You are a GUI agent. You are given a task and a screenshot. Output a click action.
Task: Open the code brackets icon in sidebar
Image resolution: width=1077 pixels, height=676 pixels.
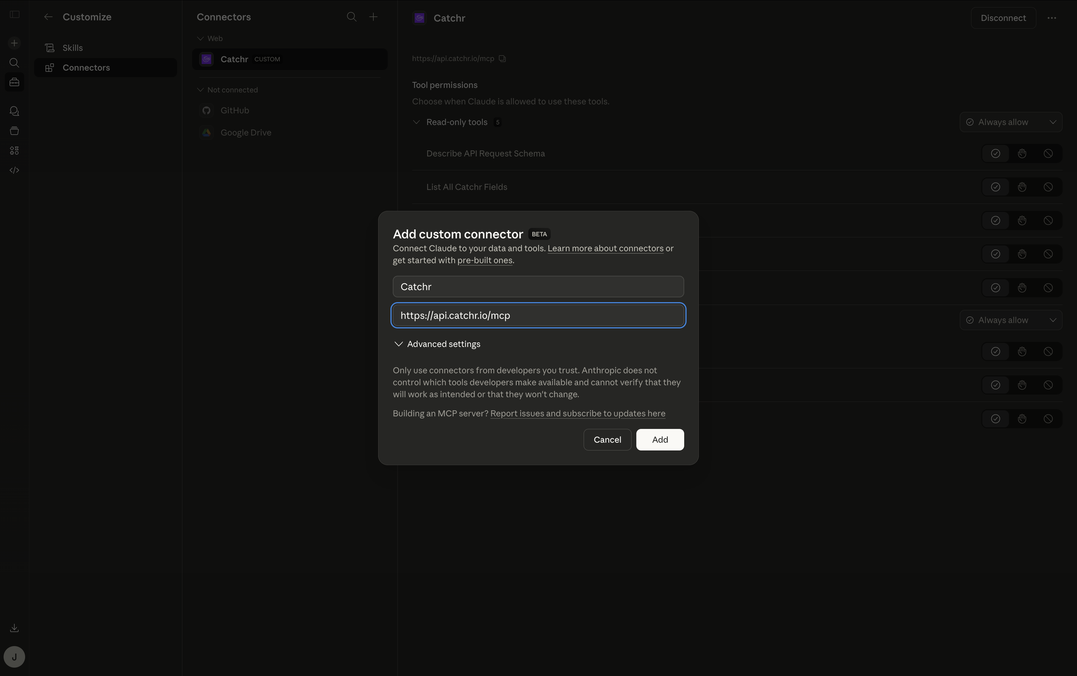pyautogui.click(x=14, y=170)
